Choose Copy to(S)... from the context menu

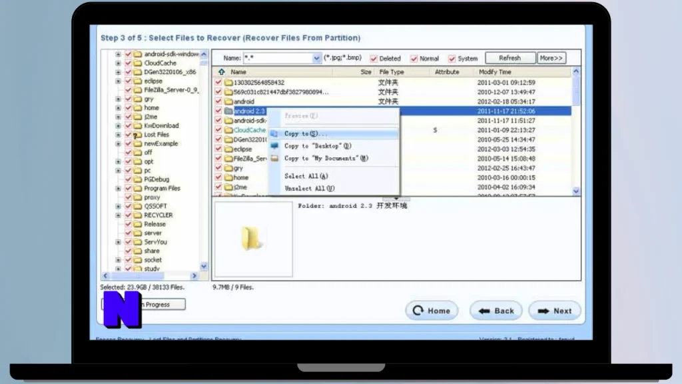tap(333, 133)
